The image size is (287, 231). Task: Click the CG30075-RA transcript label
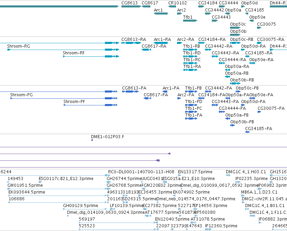tap(271, 40)
